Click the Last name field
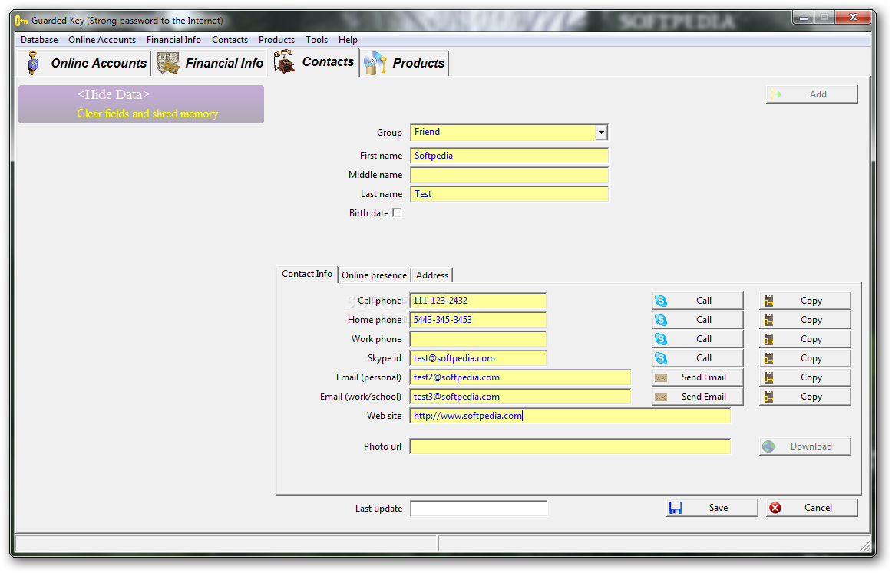Image resolution: width=892 pixels, height=573 pixels. pos(509,194)
